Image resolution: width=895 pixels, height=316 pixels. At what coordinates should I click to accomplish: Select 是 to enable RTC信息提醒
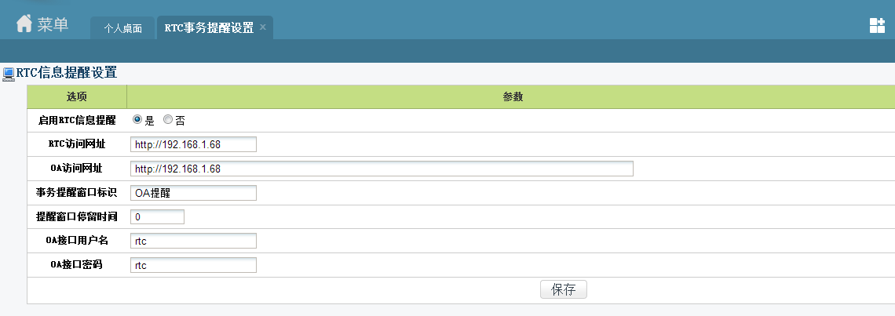click(137, 120)
